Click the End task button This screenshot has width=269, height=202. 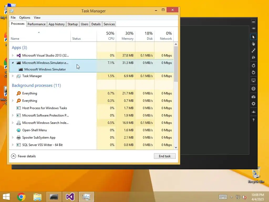click(165, 156)
